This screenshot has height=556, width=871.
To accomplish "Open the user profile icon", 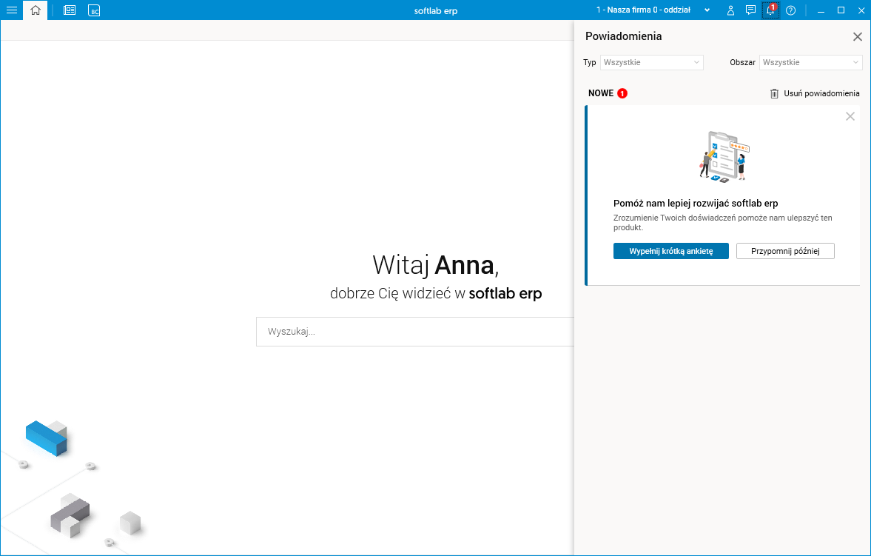I will click(730, 10).
